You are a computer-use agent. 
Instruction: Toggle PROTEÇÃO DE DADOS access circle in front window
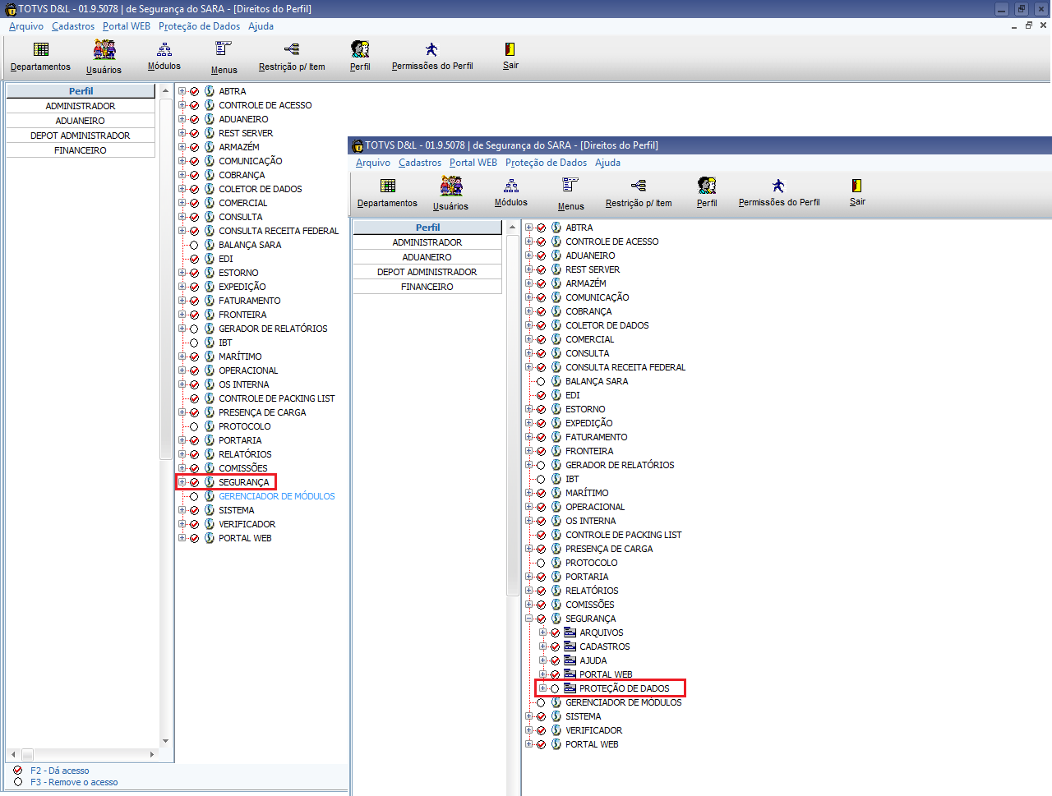coord(555,688)
